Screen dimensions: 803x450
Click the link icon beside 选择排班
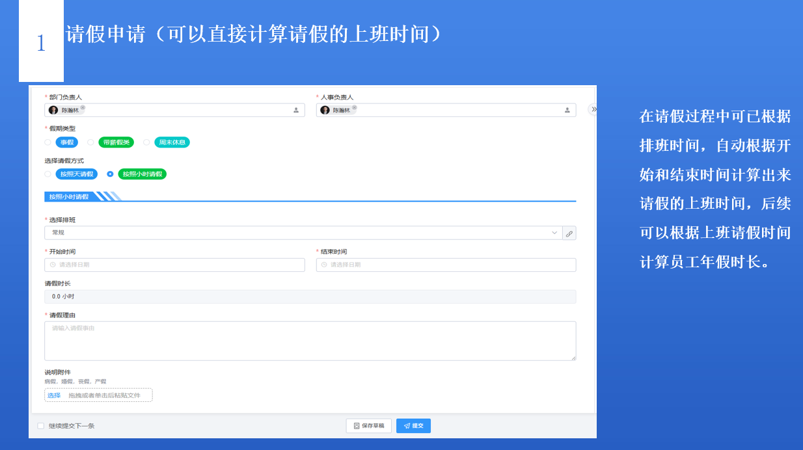569,233
